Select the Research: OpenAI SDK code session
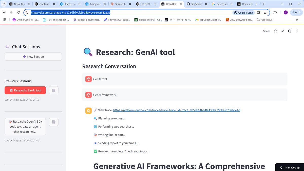The width and height of the screenshot is (304, 171). pyautogui.click(x=25, y=126)
